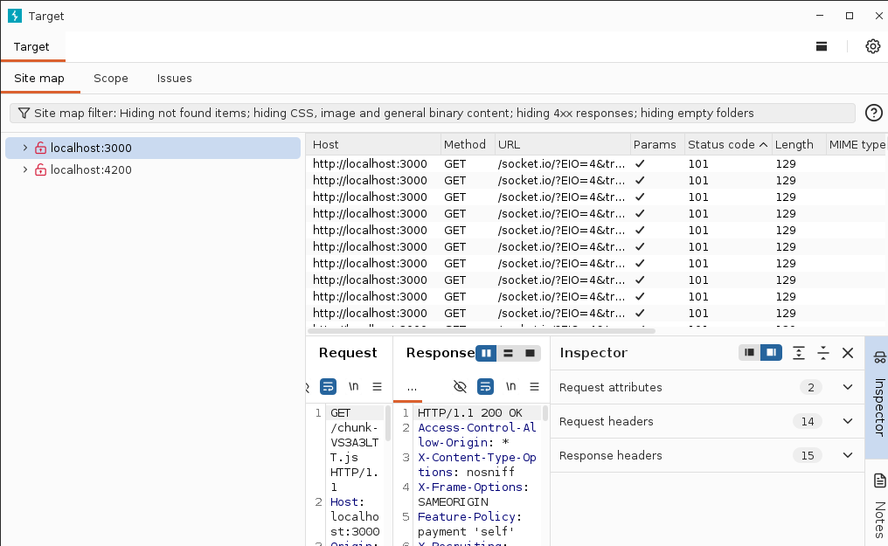The image size is (888, 546).
Task: Switch to top-bottom request/response layout
Action: 508,353
